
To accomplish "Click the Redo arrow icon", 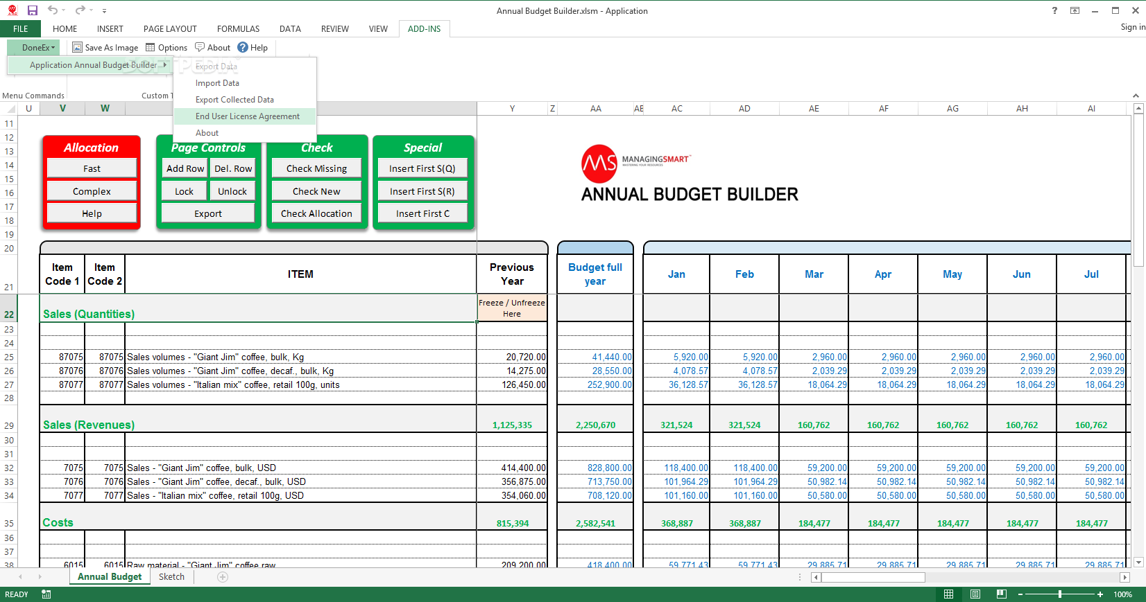I will 80,10.
